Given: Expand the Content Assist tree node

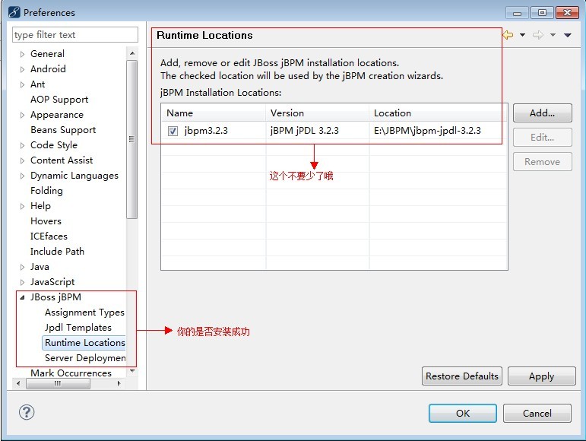Looking at the screenshot, I should coord(23,160).
